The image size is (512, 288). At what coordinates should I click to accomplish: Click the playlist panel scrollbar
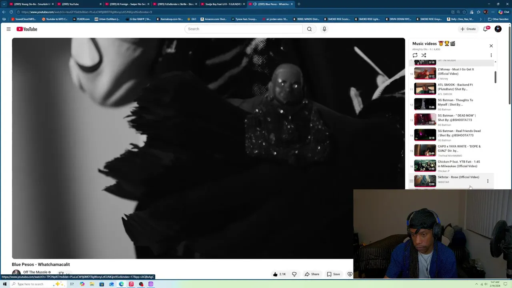click(495, 77)
